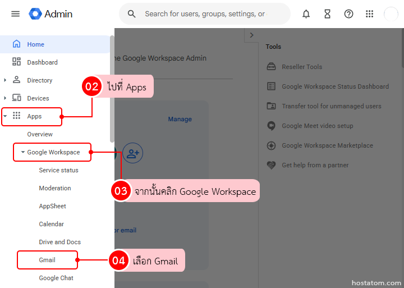The height and width of the screenshot is (288, 404).
Task: Click the Google Admin logo
Action: point(50,13)
